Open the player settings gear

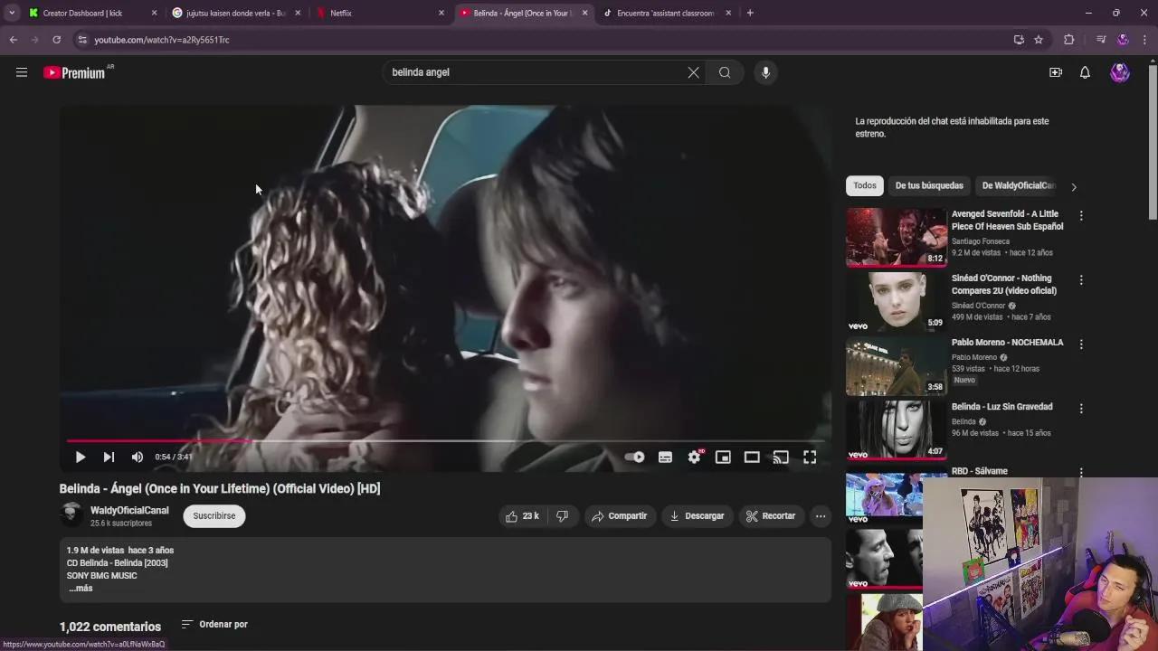pos(694,458)
